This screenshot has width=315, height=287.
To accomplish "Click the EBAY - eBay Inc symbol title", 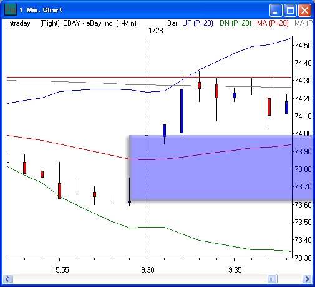I will click(88, 23).
